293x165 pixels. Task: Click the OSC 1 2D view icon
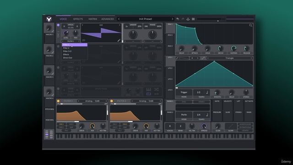(x=83, y=40)
